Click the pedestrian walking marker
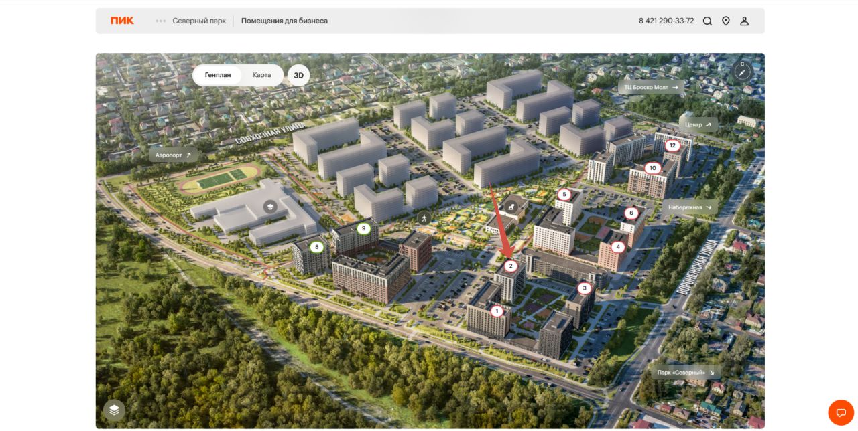Screen dimensions: 858x431 [424, 218]
